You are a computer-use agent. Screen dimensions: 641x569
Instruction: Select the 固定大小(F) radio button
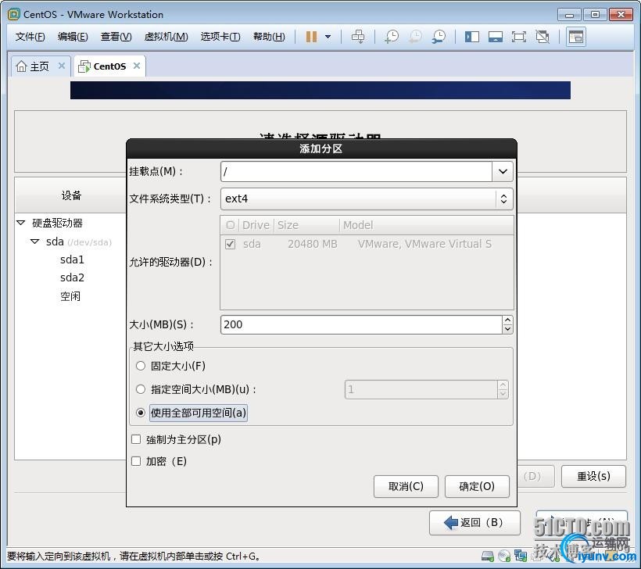click(140, 366)
